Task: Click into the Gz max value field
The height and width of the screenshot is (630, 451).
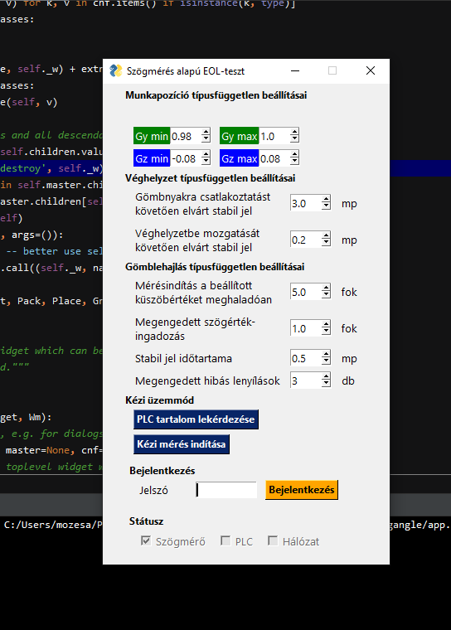Action: pos(275,158)
